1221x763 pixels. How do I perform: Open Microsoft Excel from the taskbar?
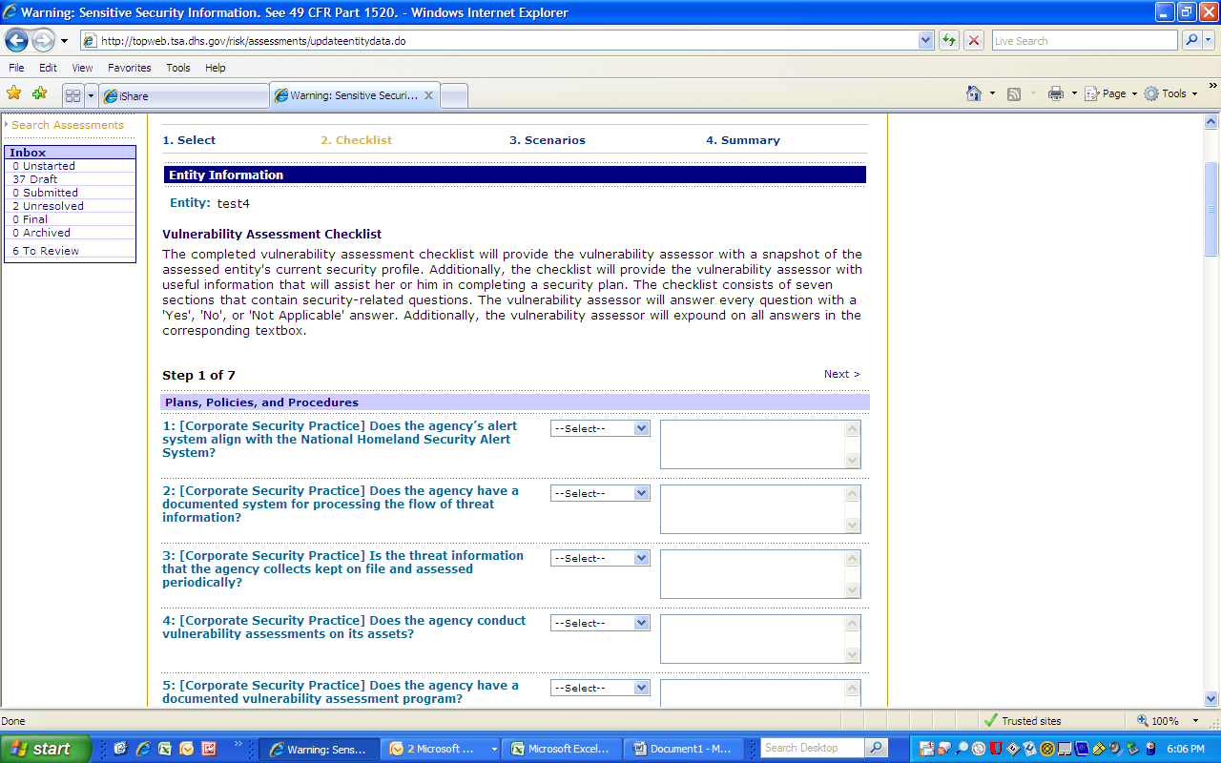click(562, 749)
